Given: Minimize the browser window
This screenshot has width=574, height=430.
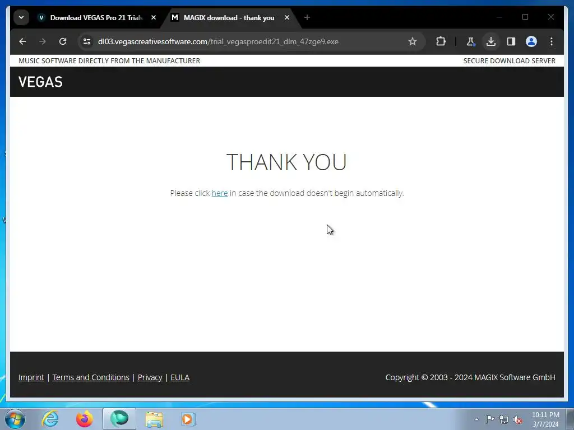Looking at the screenshot, I should click(499, 17).
